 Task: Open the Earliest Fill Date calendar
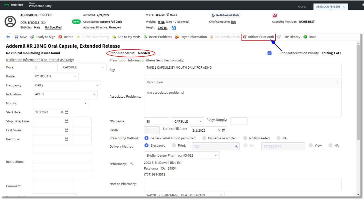(224, 130)
